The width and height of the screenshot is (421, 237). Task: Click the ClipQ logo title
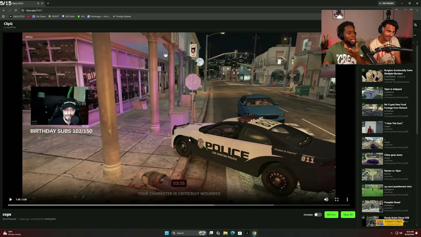[8, 24]
